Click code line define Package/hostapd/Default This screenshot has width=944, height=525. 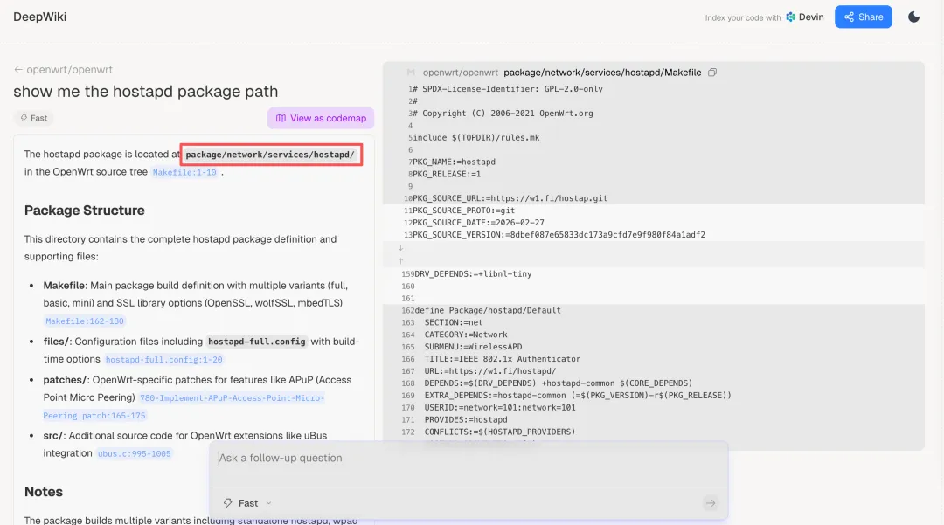(488, 310)
